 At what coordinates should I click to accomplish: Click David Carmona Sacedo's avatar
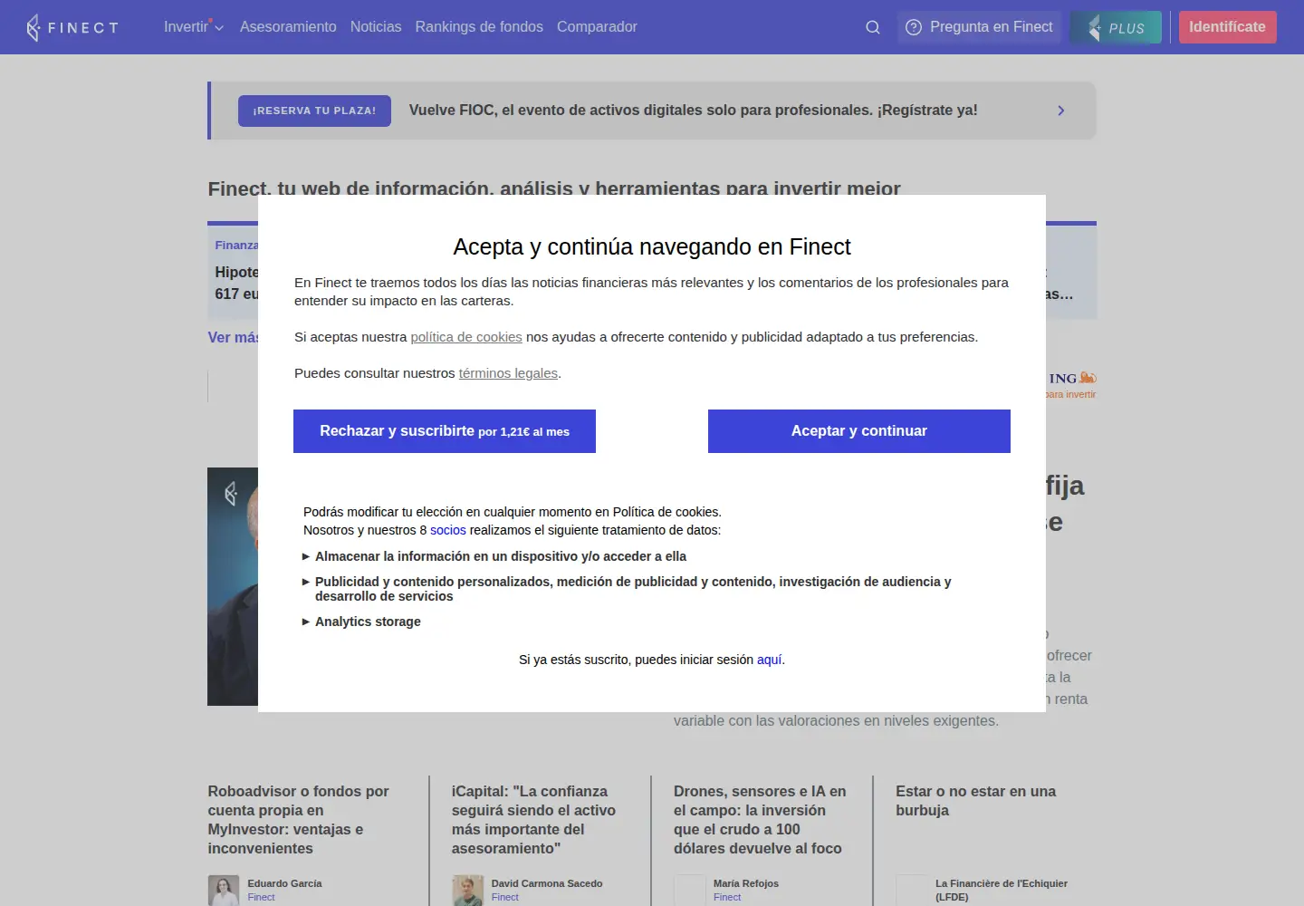pos(468,891)
